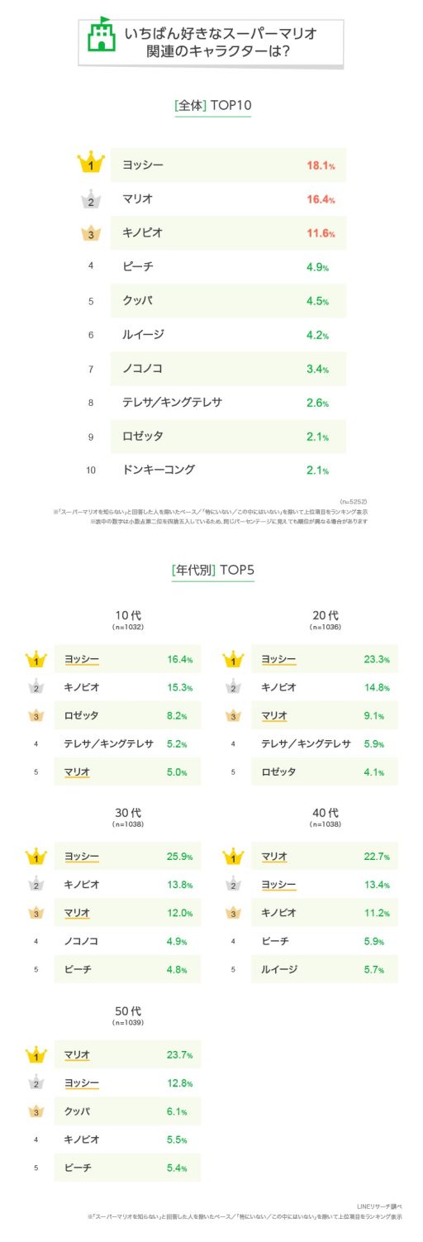Click the ヨッシー 18.1% top row
Screen dimensions: 423x1242
tap(228, 165)
